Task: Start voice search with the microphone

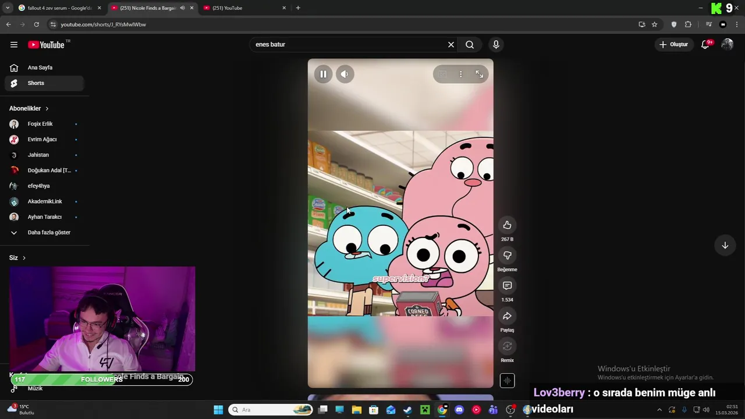Action: pyautogui.click(x=496, y=44)
